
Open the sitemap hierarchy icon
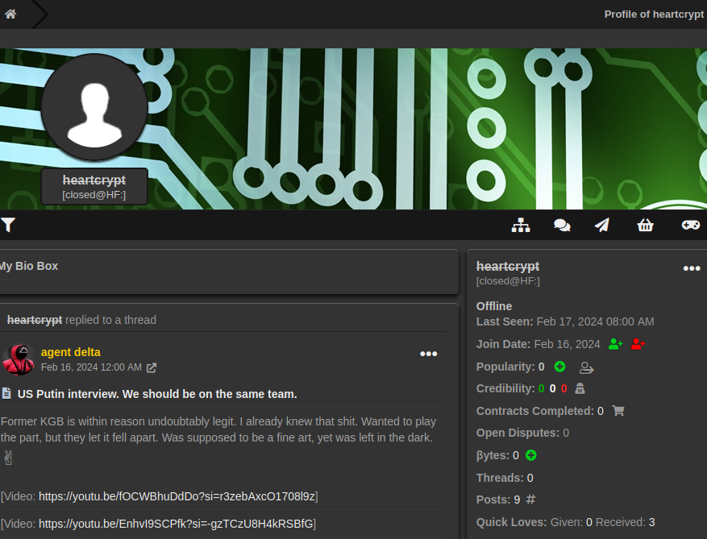(521, 225)
